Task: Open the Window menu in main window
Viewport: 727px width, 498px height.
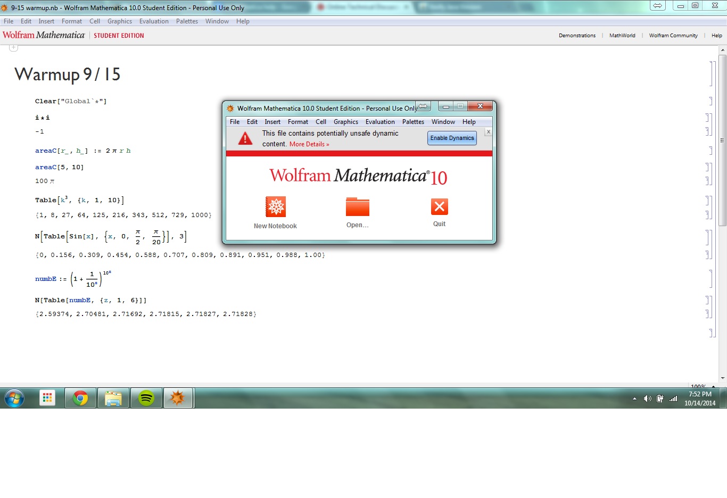Action: [217, 21]
